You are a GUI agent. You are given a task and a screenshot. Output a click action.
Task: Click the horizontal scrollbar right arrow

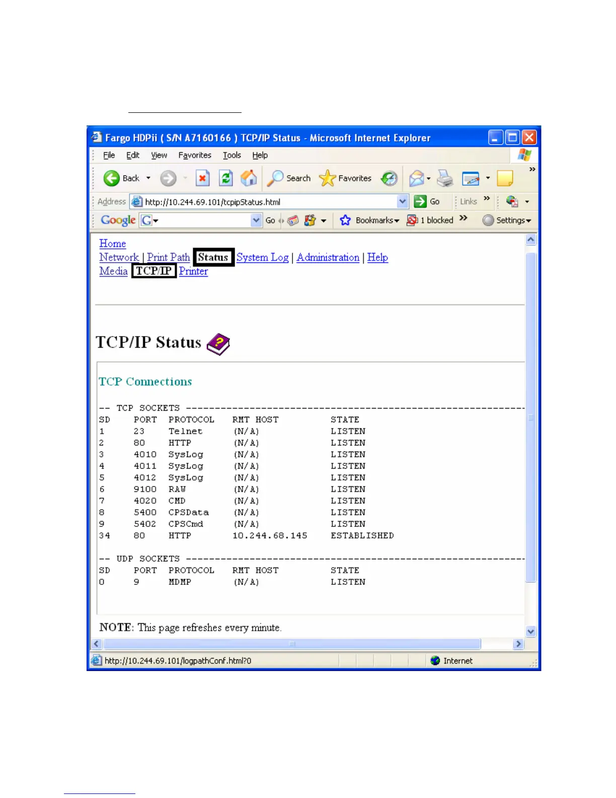point(518,644)
